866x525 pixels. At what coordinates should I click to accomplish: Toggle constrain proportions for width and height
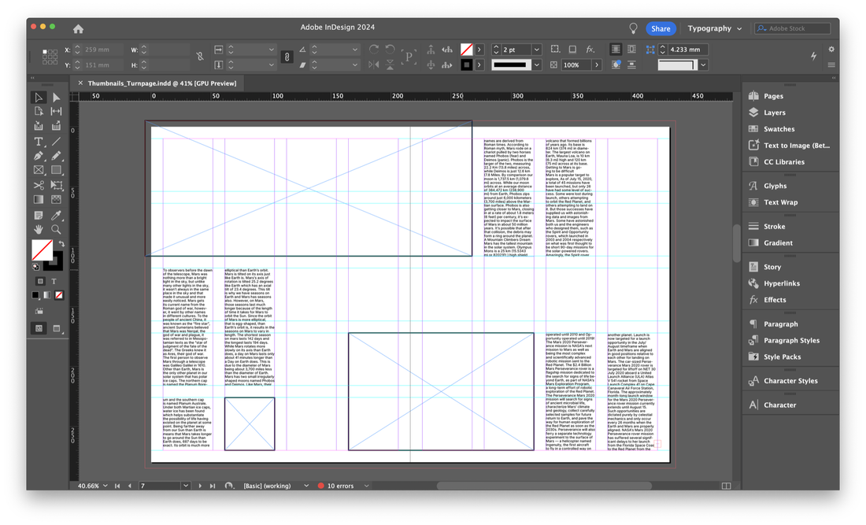click(x=200, y=57)
